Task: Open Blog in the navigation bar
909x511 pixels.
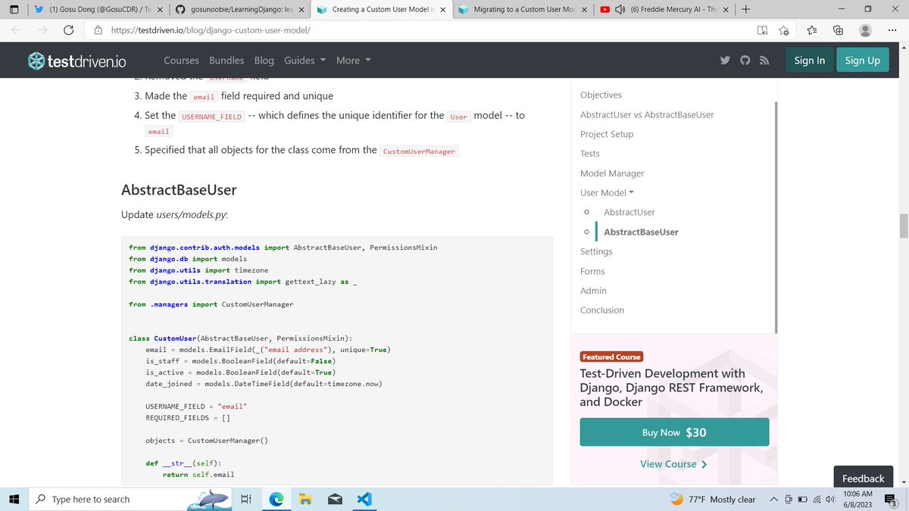Action: 264,61
